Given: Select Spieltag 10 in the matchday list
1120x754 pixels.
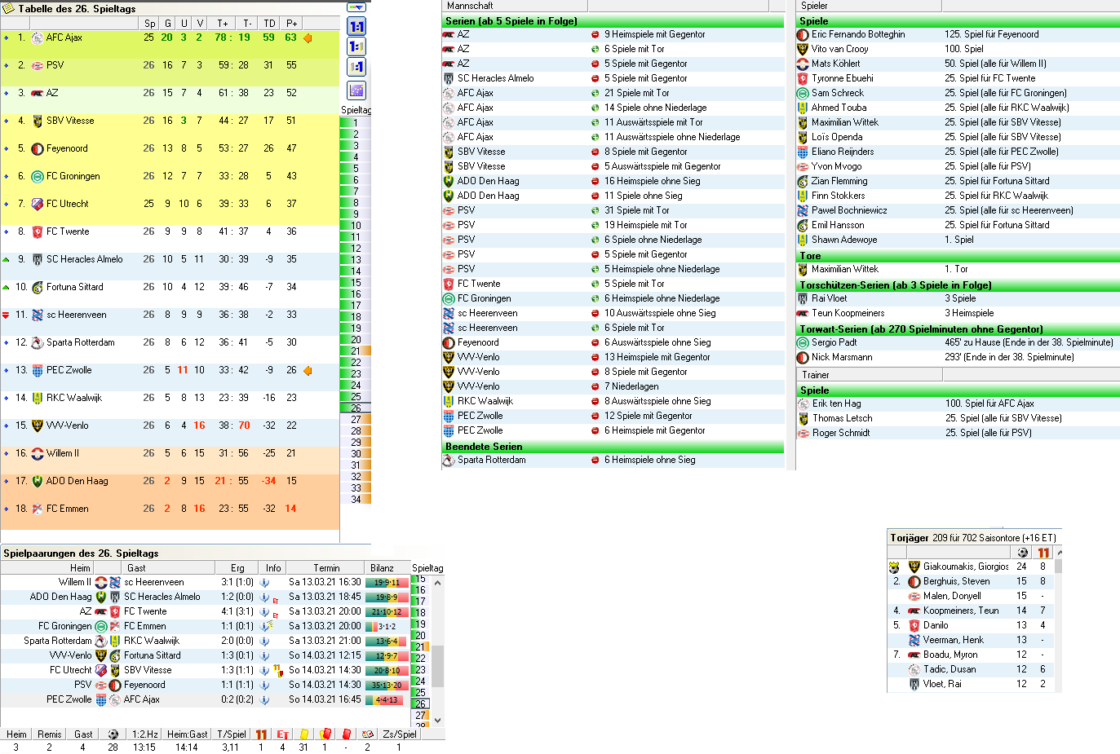Looking at the screenshot, I should coord(356,226).
